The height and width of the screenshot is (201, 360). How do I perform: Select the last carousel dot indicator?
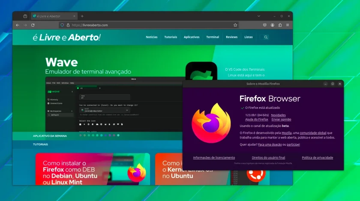pos(118,135)
